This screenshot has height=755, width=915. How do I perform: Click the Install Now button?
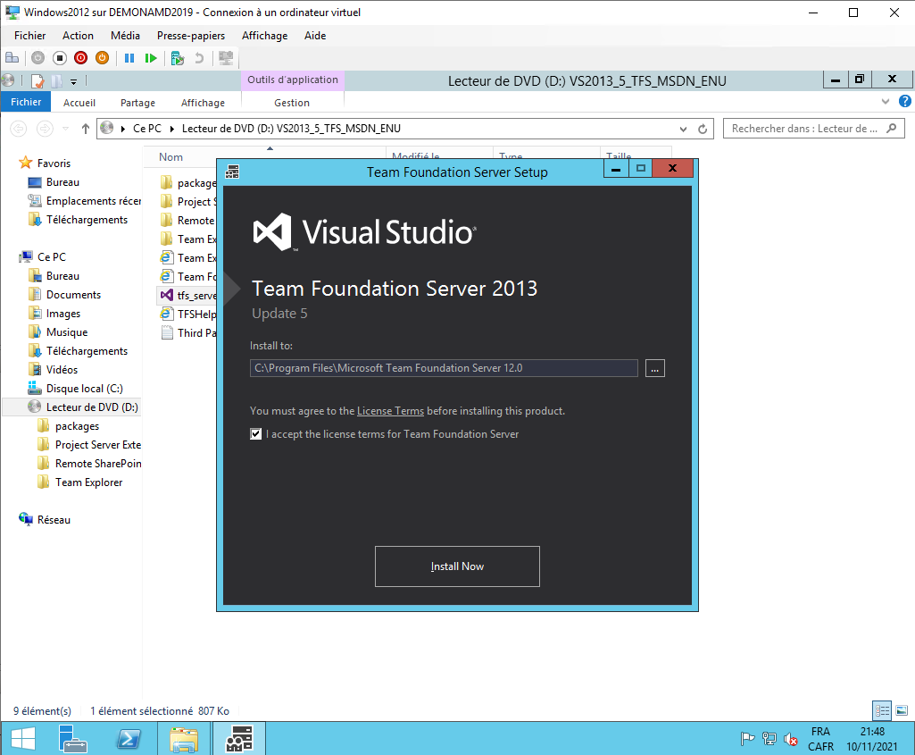pos(457,566)
